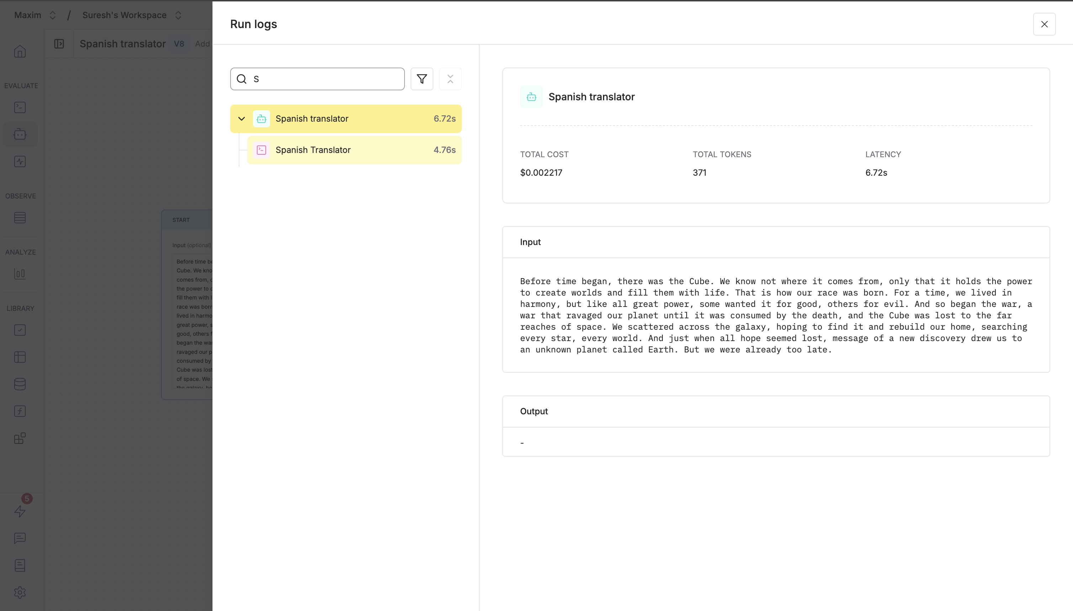Screen dimensions: 1073x611
Task: Open the notifications lightning icon with badge 5
Action: pyautogui.click(x=20, y=511)
